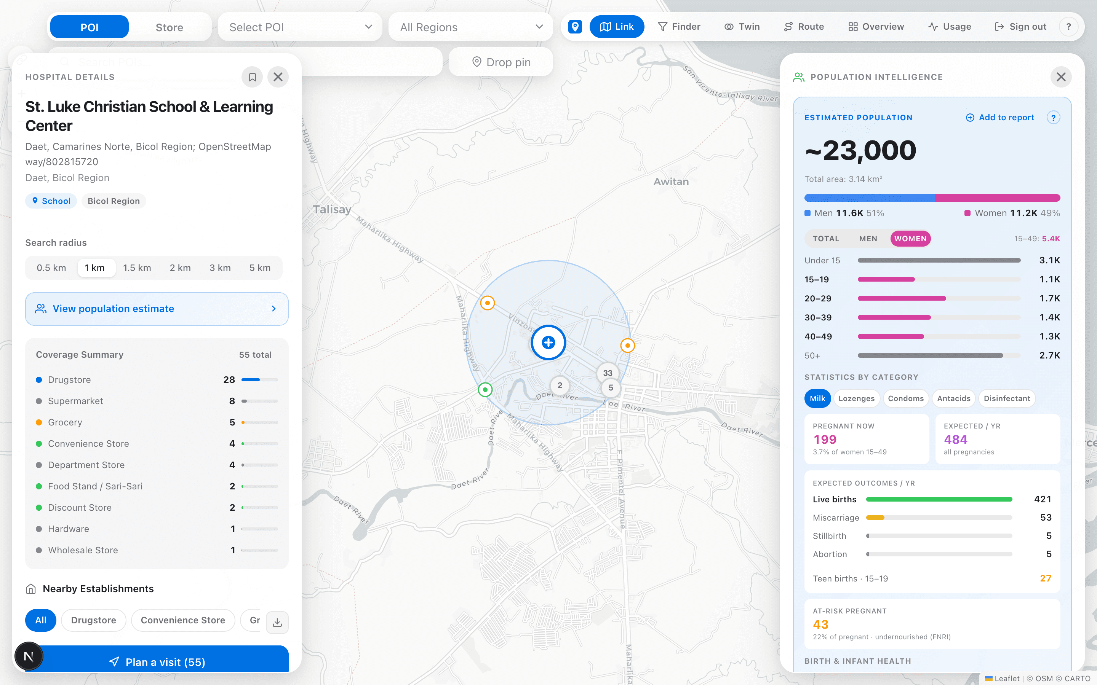Select the Antacids category chip
Image resolution: width=1097 pixels, height=685 pixels.
point(954,399)
